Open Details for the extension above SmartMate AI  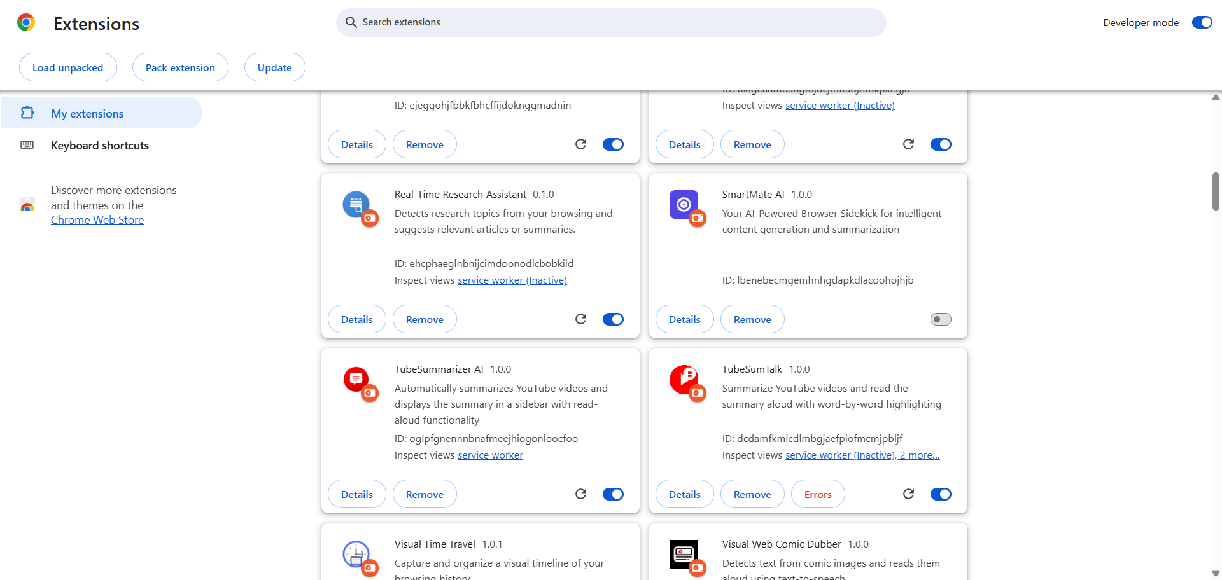pyautogui.click(x=685, y=144)
